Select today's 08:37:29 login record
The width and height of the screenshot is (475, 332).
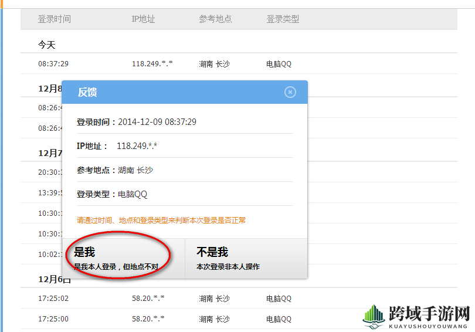point(239,63)
